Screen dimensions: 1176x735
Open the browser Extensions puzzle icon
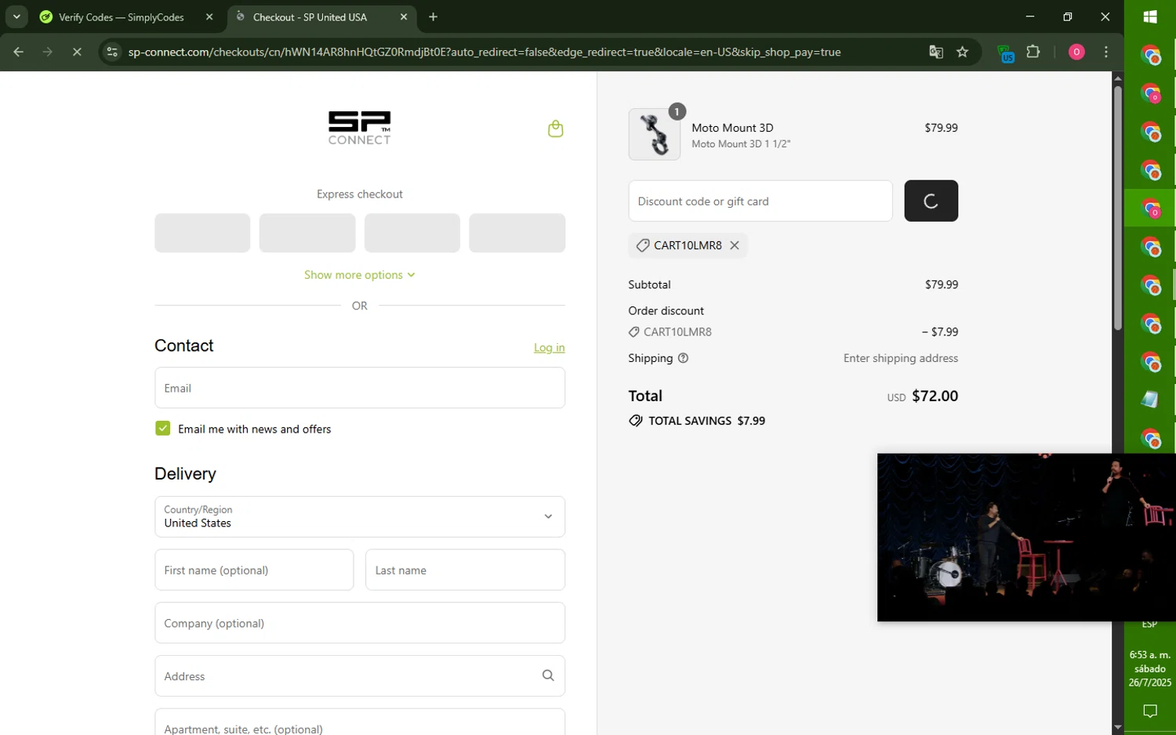click(1033, 52)
